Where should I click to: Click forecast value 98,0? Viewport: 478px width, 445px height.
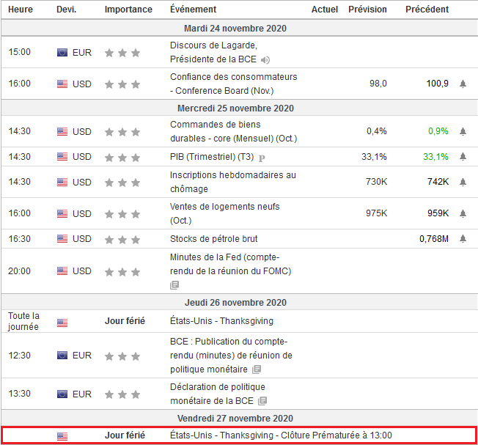(378, 84)
